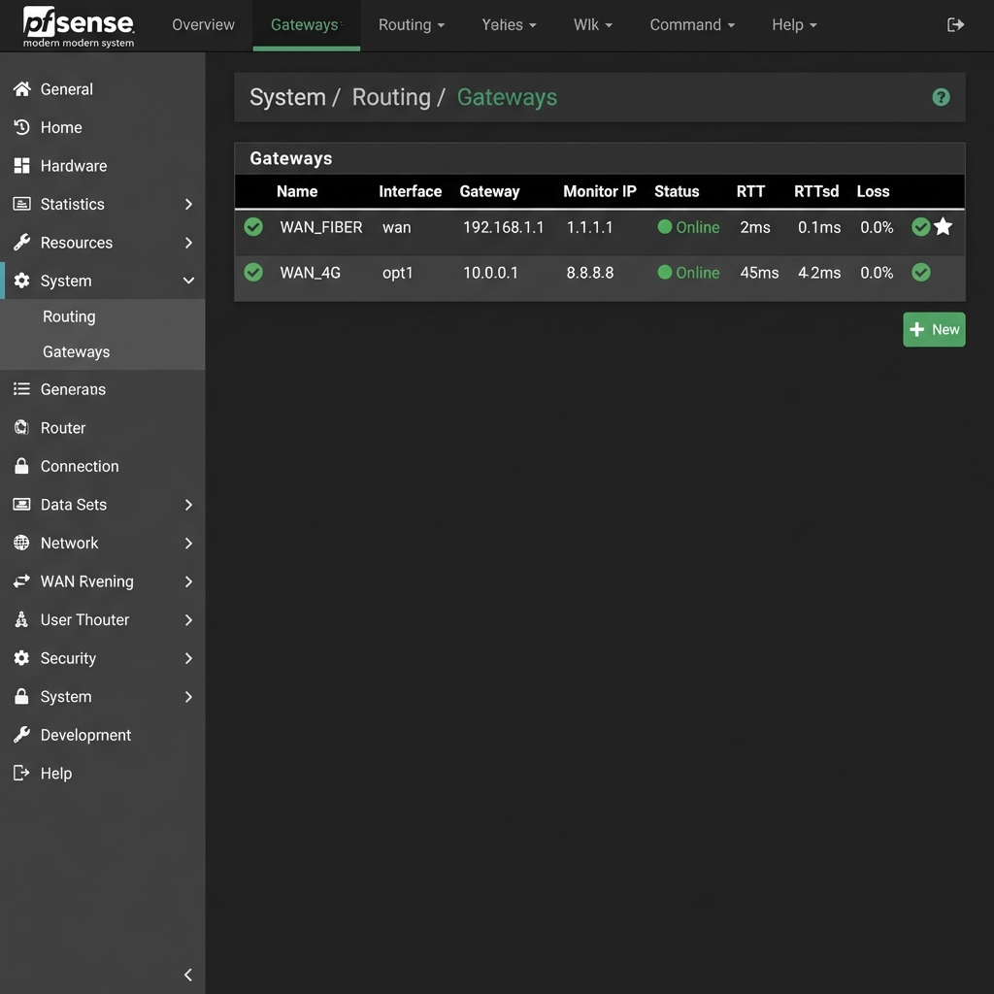Click the pfSense logo
This screenshot has width=994, height=994.
pos(78,26)
